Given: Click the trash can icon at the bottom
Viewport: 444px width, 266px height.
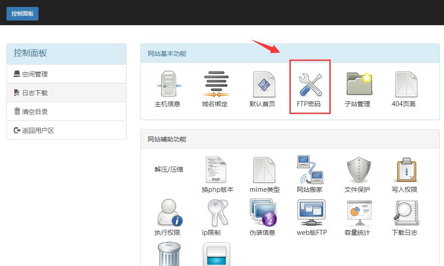Looking at the screenshot, I should [169, 254].
